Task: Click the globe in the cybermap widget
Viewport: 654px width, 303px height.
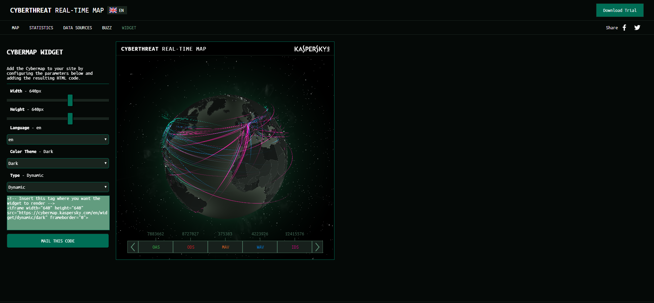Action: [227, 157]
